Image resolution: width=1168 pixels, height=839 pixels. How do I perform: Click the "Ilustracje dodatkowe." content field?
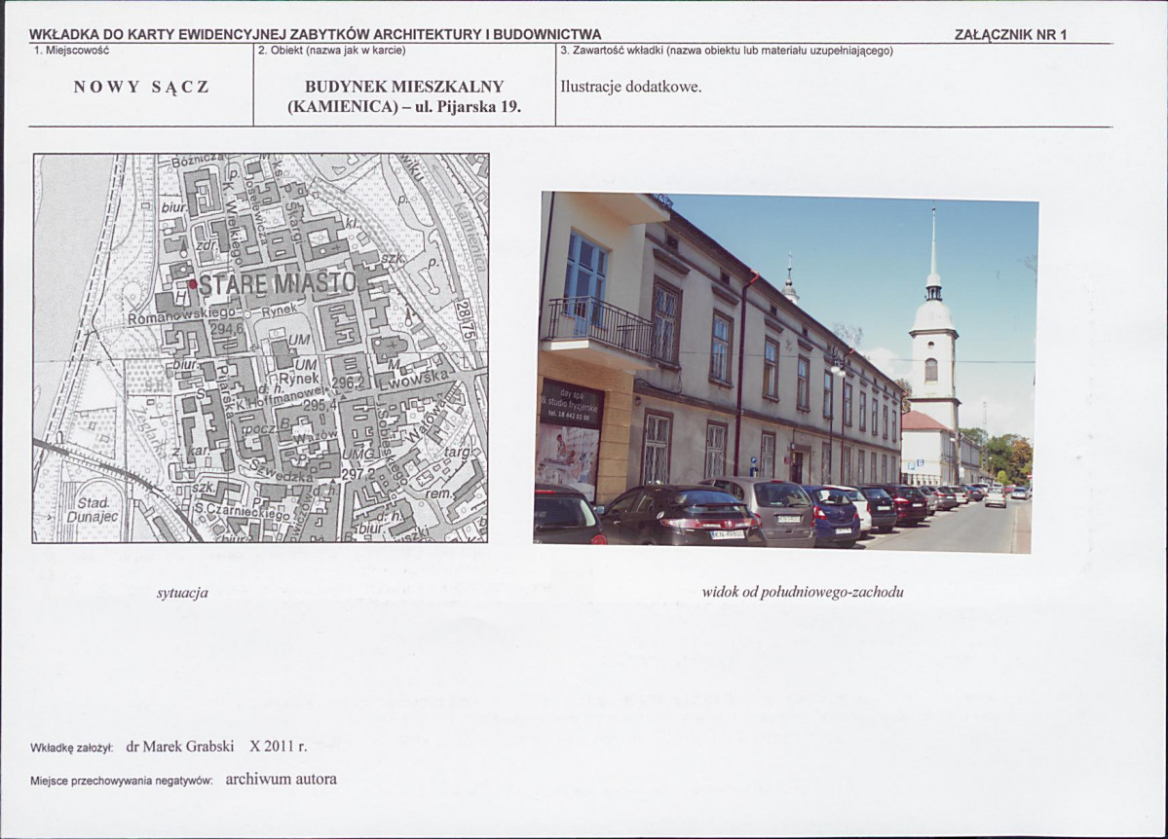coord(630,87)
